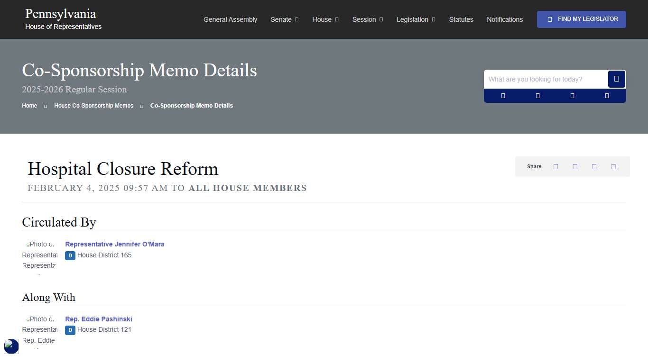Click the second social icon below the search bar
Viewport: 648px width, 364px height.
pos(537,95)
